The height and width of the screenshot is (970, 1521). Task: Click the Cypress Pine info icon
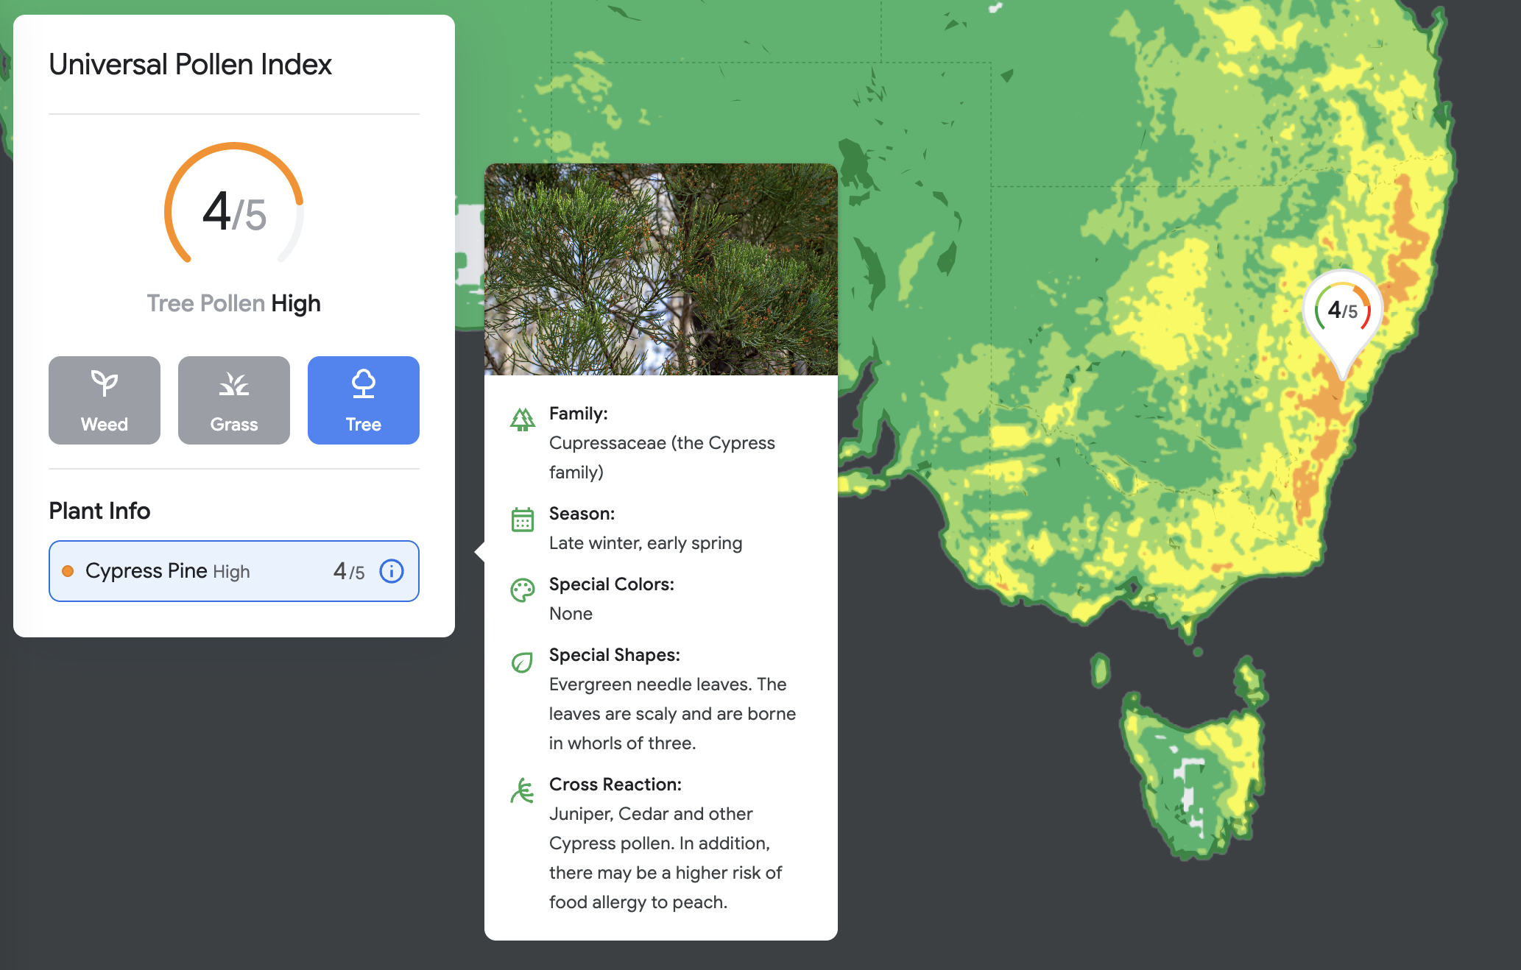(392, 571)
